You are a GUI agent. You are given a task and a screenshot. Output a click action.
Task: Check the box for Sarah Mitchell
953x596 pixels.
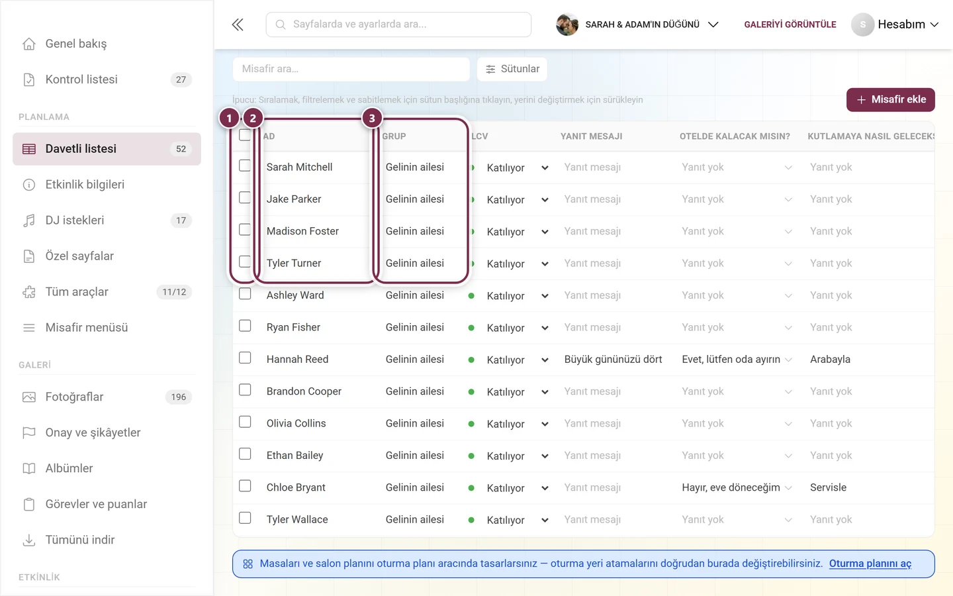click(x=245, y=166)
